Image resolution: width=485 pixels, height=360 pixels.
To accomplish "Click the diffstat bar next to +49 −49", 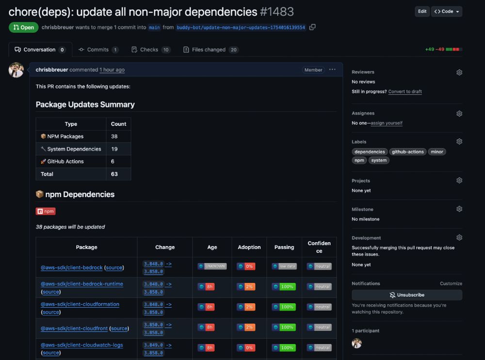I will pyautogui.click(x=454, y=49).
